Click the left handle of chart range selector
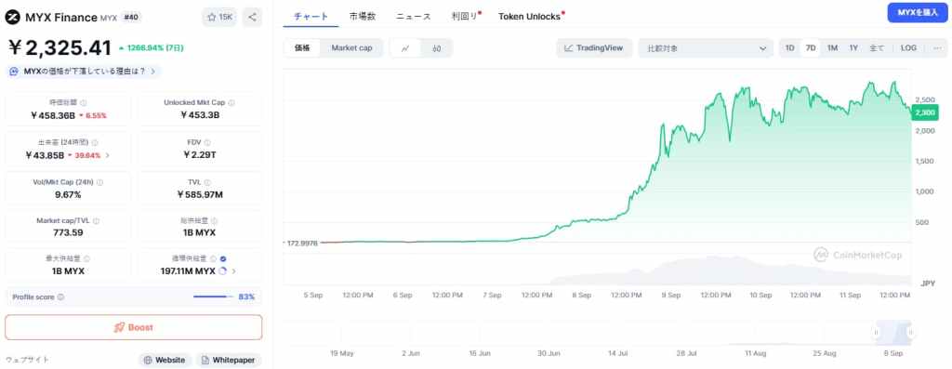The height and width of the screenshot is (369, 952). (x=876, y=332)
